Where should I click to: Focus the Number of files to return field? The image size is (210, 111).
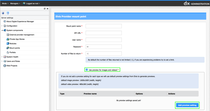click(x=104, y=53)
